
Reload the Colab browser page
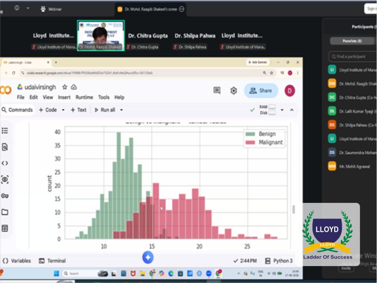(x=14, y=73)
